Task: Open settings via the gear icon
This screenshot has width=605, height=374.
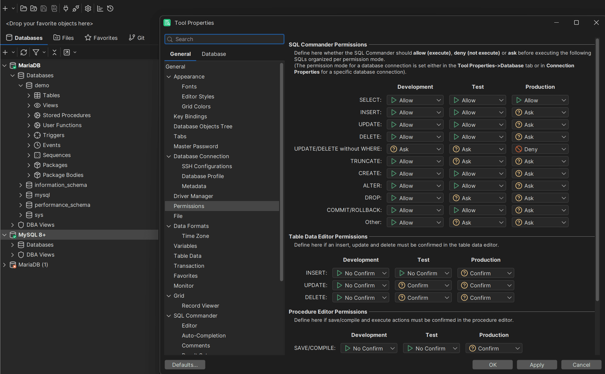Action: (88, 8)
